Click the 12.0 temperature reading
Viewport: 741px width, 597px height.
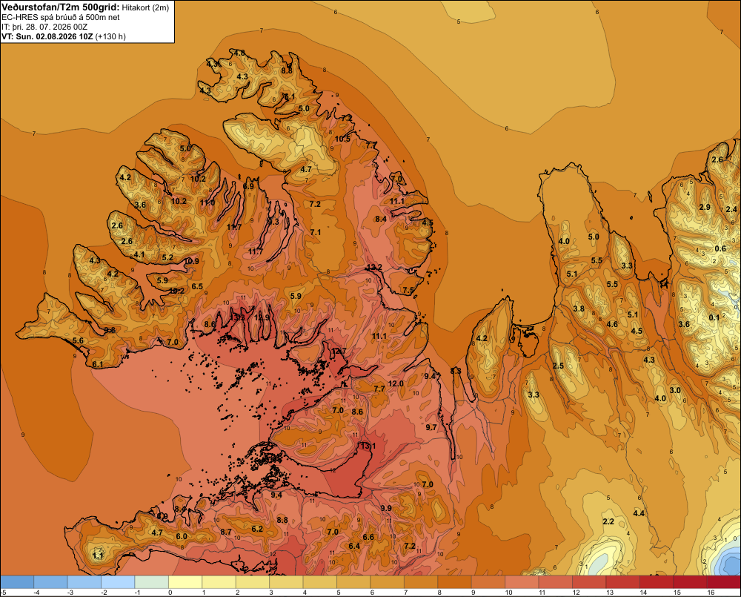396,383
